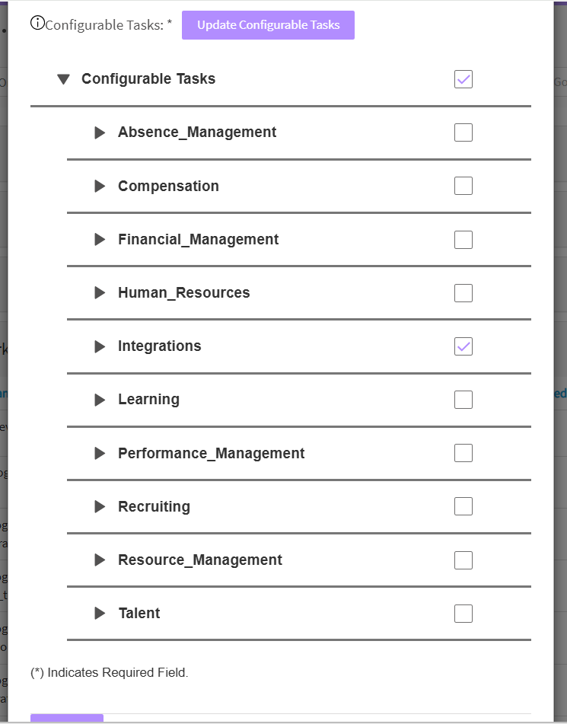Enable the Performance_Management checkbox

click(x=463, y=452)
